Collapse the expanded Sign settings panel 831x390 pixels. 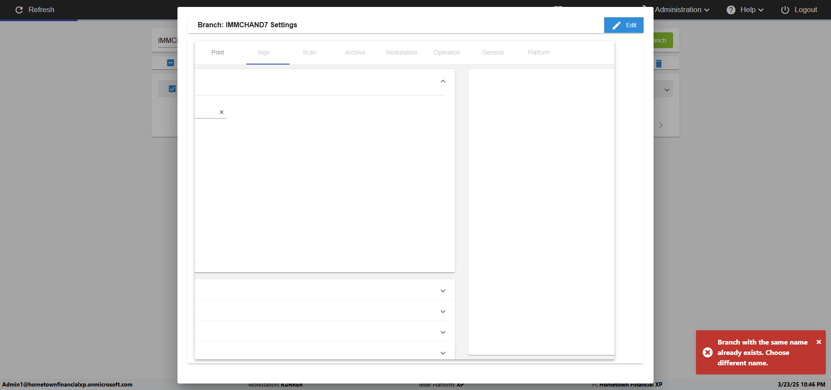pos(443,81)
